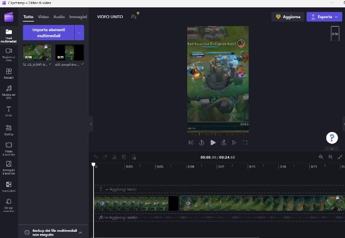345x238 pixels.
Task: Click the "Backup dei file multimediali" message
Action: click(x=54, y=232)
